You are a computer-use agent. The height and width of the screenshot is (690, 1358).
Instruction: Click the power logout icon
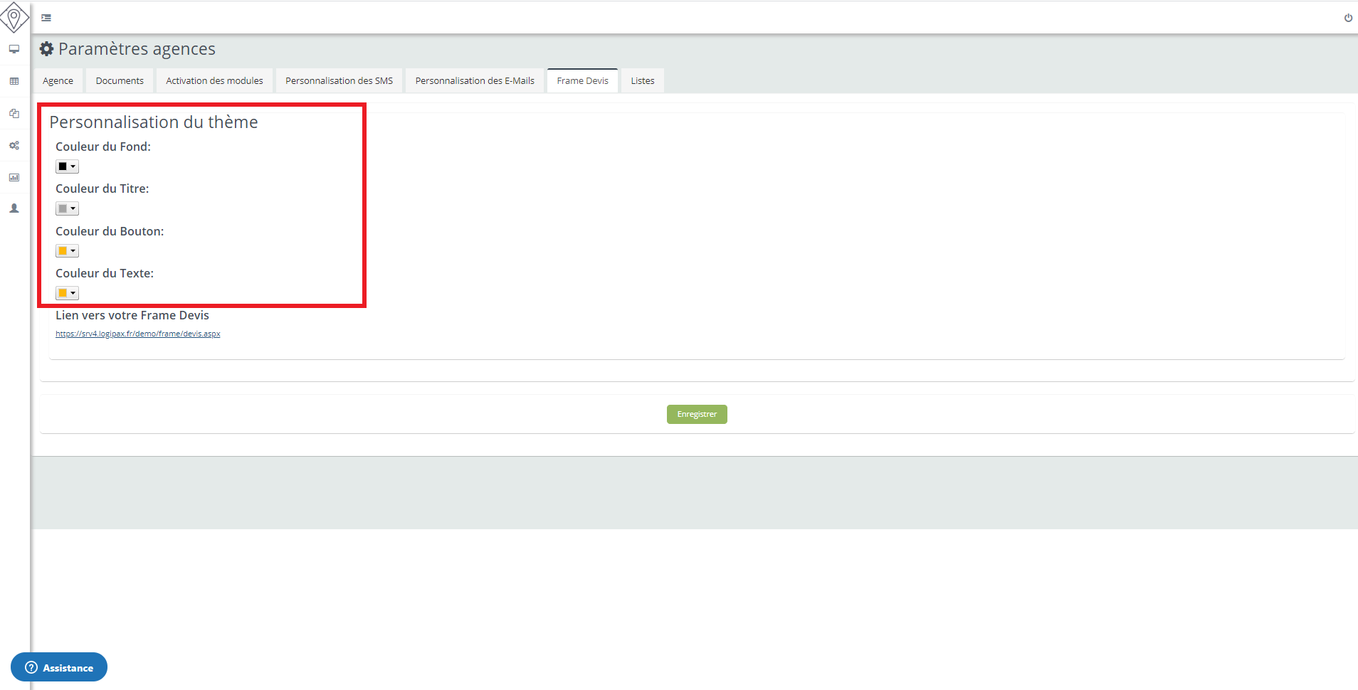click(x=1348, y=18)
